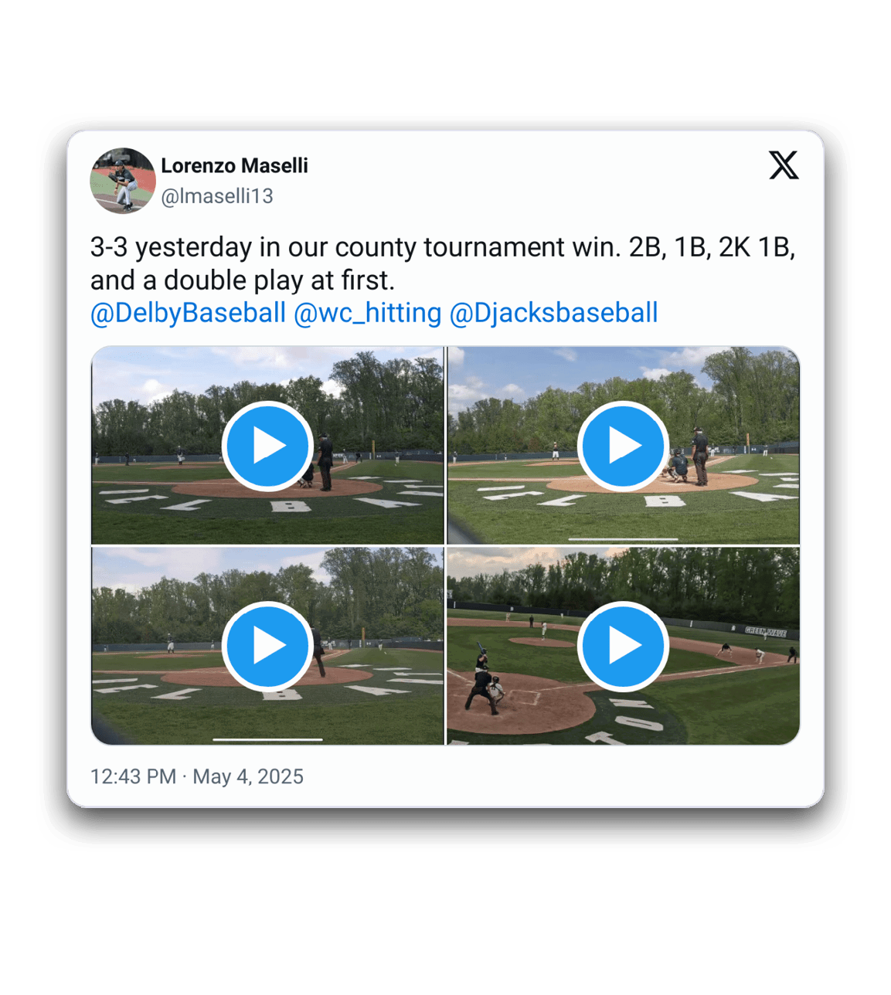Click the progress bar on top-right video
The height and width of the screenshot is (995, 891).
(x=623, y=539)
